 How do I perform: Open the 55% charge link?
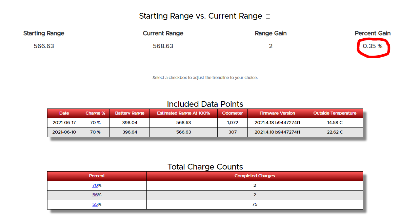click(x=95, y=204)
